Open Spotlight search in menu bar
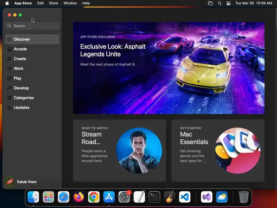The width and height of the screenshot is (277, 208). [x=220, y=3]
